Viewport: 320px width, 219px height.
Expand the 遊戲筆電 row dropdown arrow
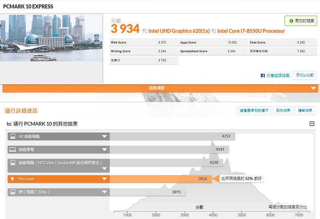coord(104,150)
